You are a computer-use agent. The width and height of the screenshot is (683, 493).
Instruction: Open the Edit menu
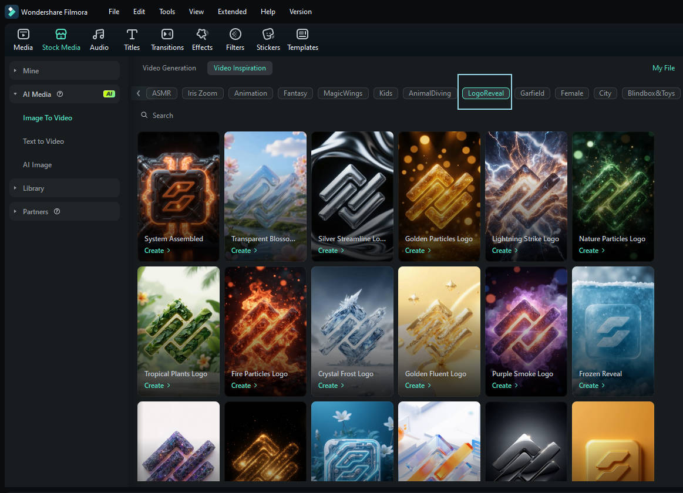point(139,12)
